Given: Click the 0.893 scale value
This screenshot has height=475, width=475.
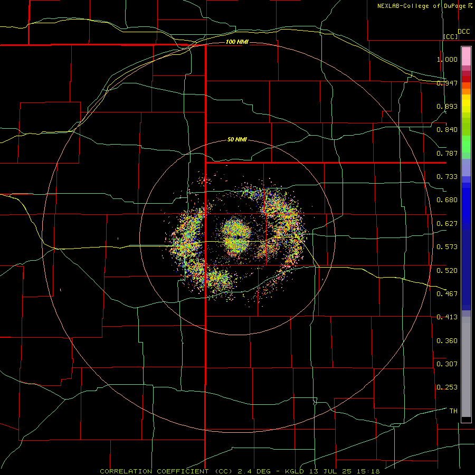Looking at the screenshot, I should tap(447, 106).
